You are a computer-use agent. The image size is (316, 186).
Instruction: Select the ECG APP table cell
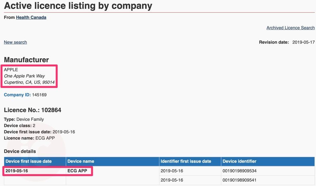77,171
